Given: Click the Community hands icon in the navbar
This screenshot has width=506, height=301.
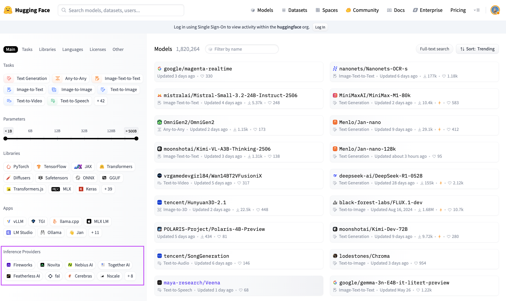Looking at the screenshot, I should pos(348,10).
